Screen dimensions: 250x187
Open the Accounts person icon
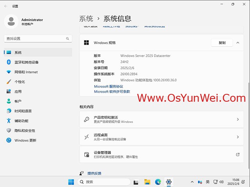tap(9, 101)
